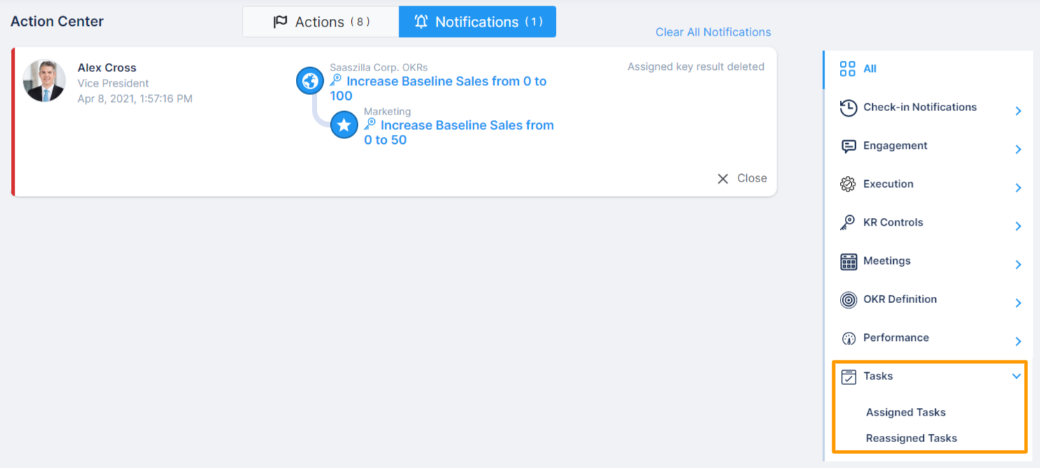Click the globe icon on the objective node
1040x468 pixels.
click(310, 80)
